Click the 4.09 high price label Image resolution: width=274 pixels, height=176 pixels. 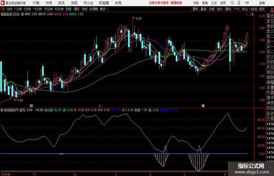(138, 19)
